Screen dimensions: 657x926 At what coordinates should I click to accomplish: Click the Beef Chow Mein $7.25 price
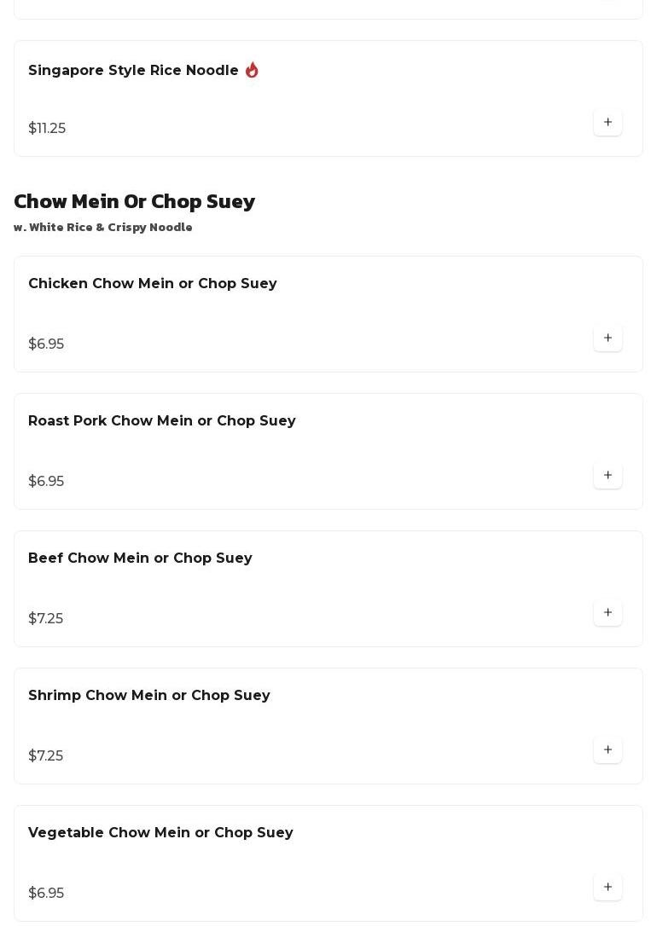45,619
